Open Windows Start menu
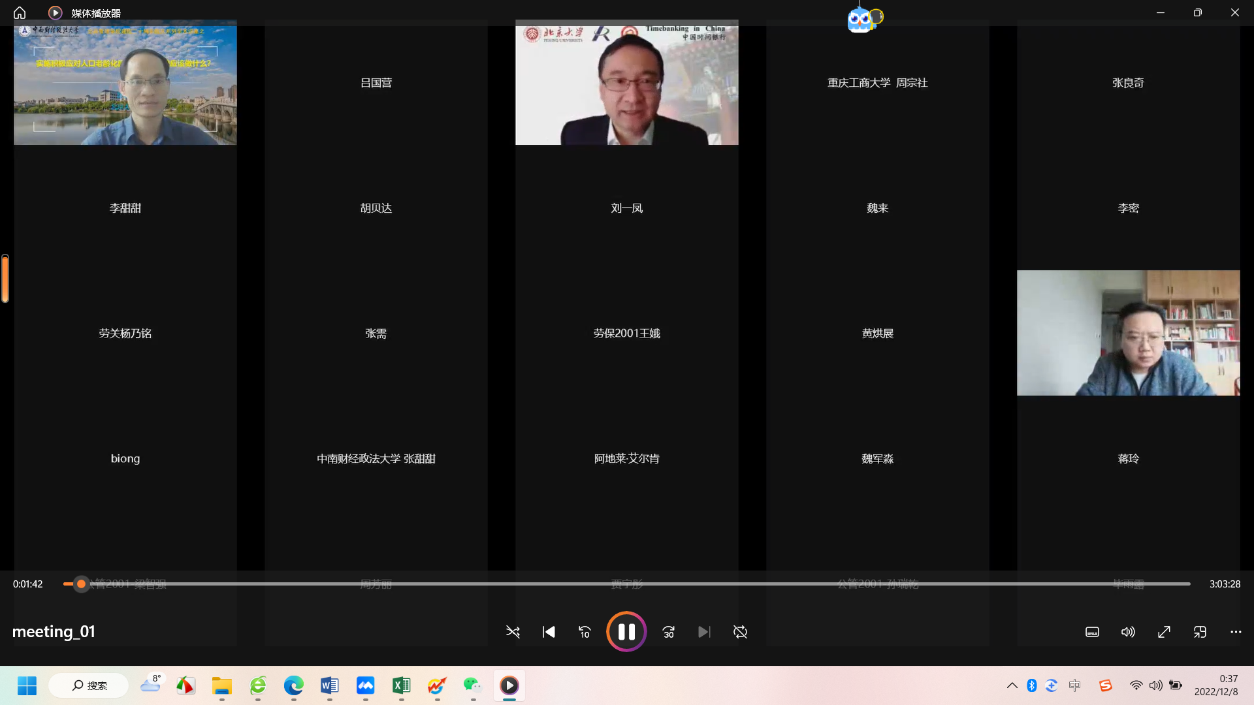 coord(27,685)
